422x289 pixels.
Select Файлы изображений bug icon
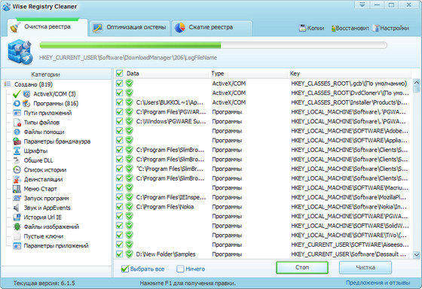click(17, 227)
